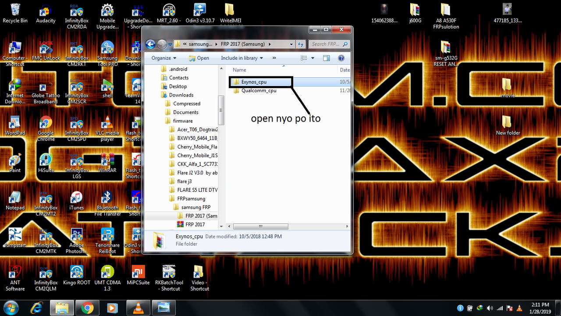The height and width of the screenshot is (316, 561).
Task: Select Contacts in the navigation pane
Action: [x=179, y=78]
